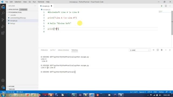Click the code minimap preview
This screenshot has width=173, height=97.
pyautogui.click(x=161, y=12)
